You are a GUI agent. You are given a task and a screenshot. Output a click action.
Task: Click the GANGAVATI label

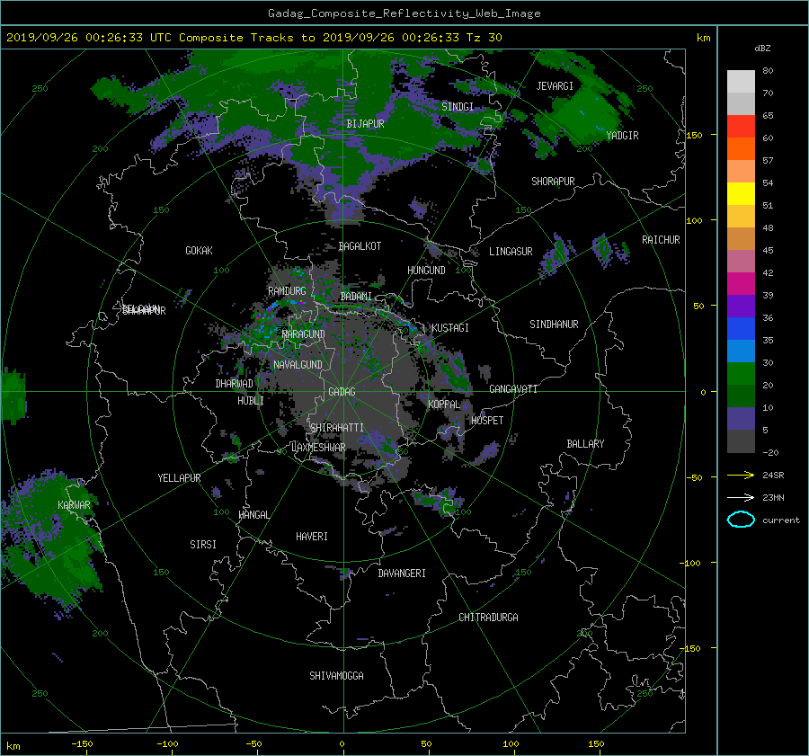[x=513, y=389]
